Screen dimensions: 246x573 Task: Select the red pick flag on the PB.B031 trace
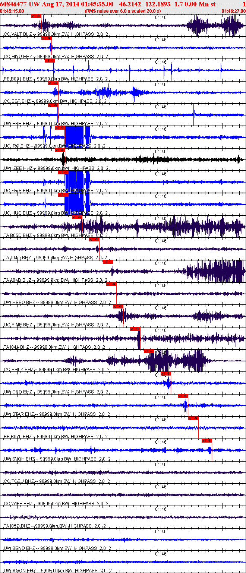(50, 61)
